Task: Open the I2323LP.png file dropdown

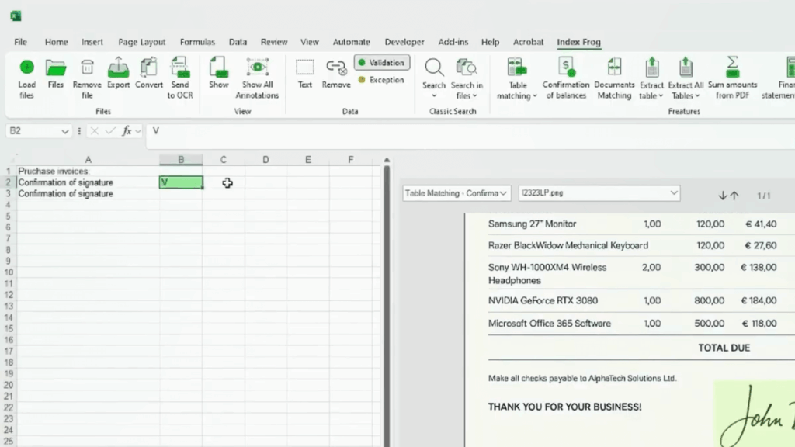Action: [x=599, y=193]
